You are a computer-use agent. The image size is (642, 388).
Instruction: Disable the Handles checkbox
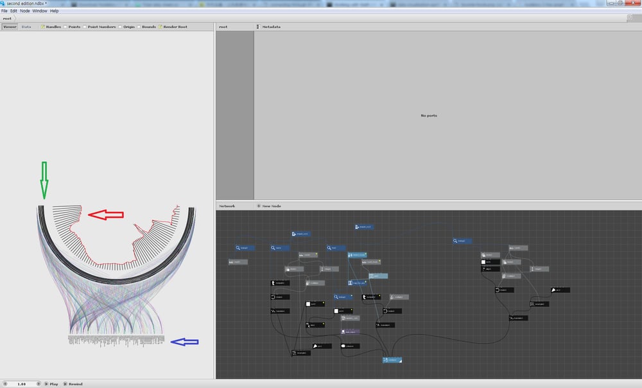42,27
